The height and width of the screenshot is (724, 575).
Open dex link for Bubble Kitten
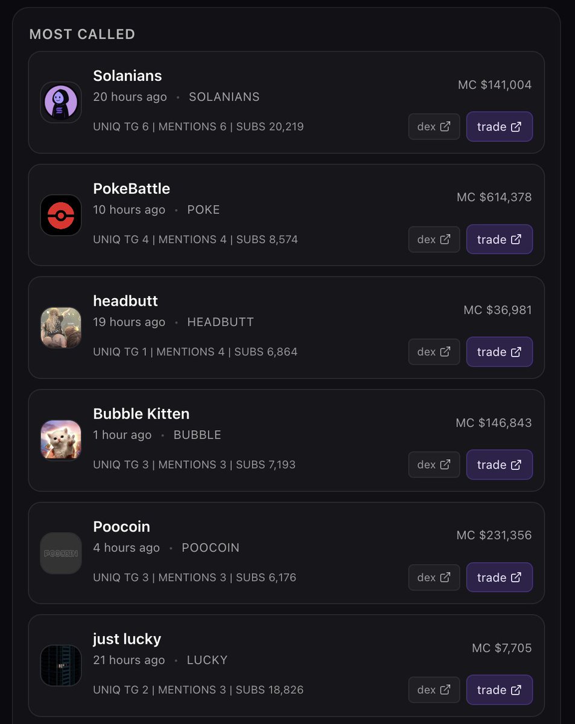click(434, 465)
